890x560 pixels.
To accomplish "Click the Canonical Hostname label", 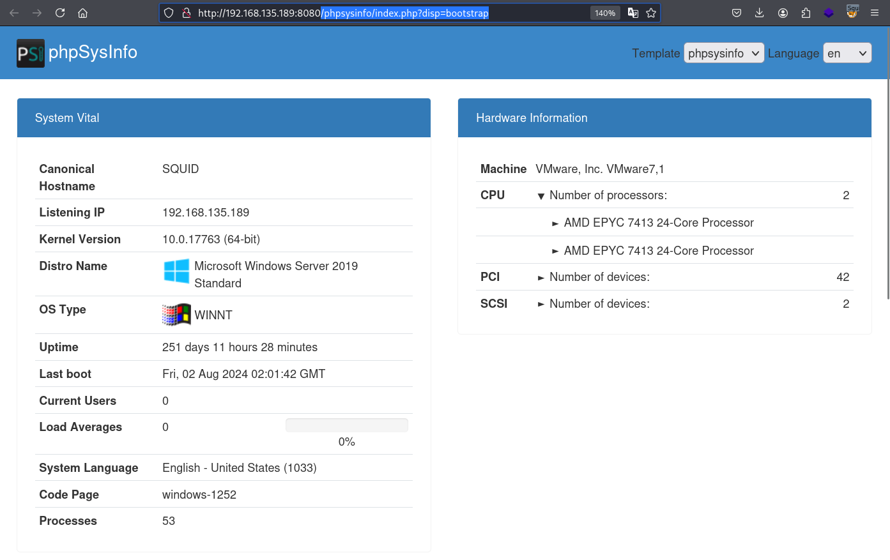I will click(67, 178).
